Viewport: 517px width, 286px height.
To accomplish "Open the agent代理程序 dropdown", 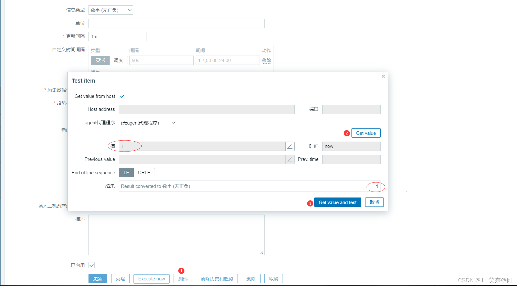I will tap(148, 123).
